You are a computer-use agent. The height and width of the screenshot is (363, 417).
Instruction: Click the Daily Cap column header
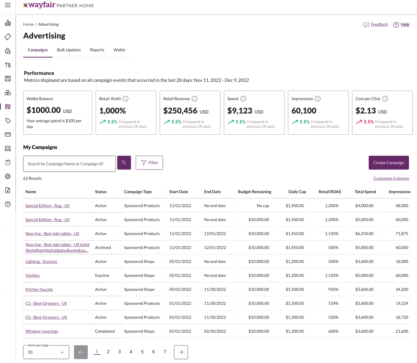[x=297, y=192]
